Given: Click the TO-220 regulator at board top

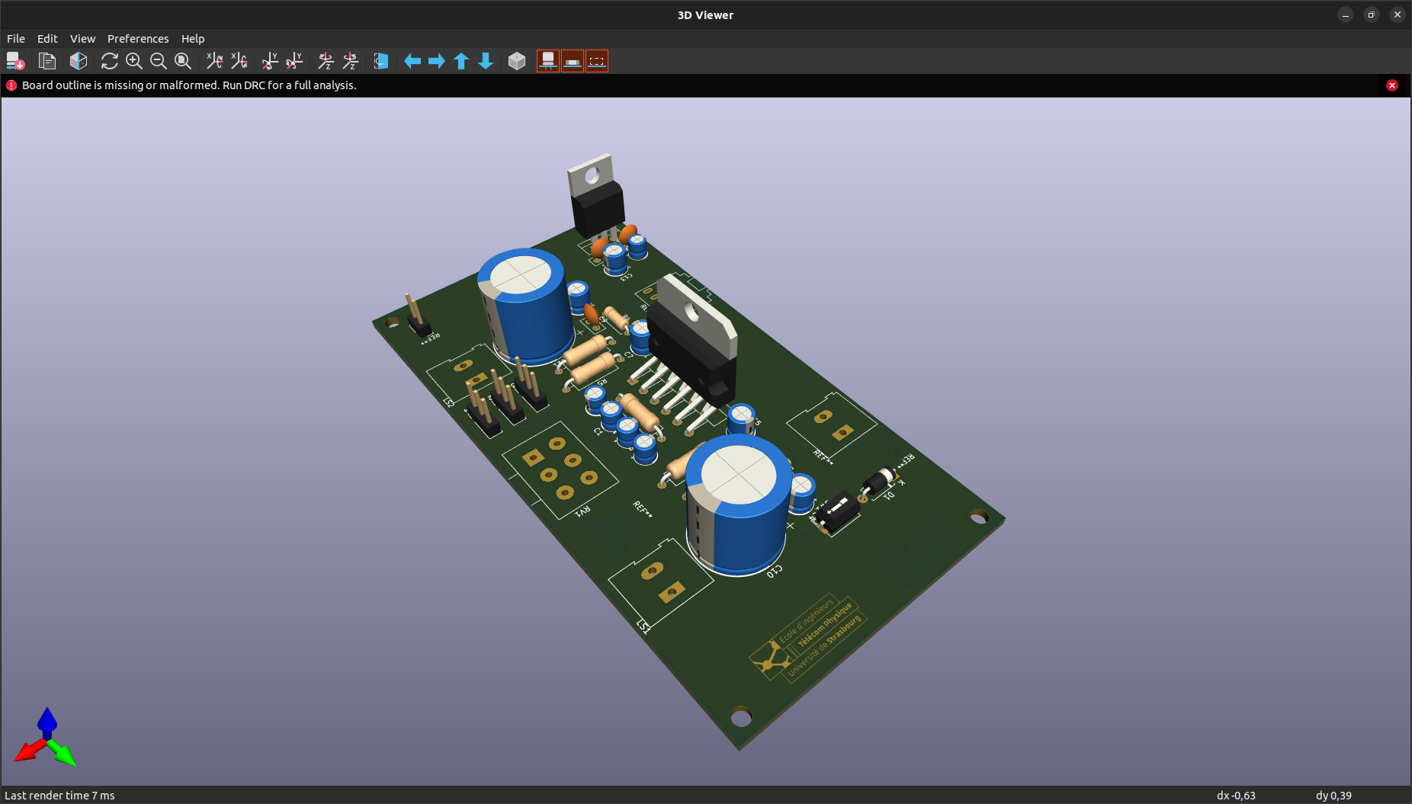Looking at the screenshot, I should tap(595, 195).
